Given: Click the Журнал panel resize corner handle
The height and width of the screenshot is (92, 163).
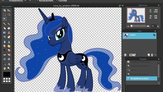Looking at the screenshot, I should [x=158, y=83].
